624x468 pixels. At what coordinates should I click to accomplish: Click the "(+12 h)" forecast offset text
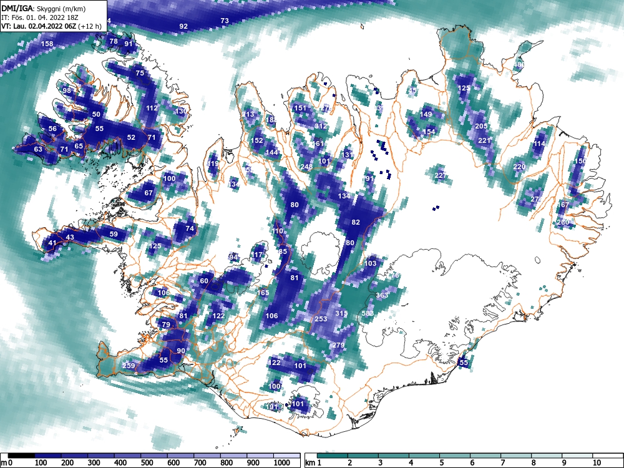pyautogui.click(x=90, y=27)
